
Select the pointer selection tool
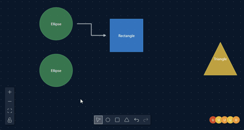pyautogui.click(x=98, y=120)
